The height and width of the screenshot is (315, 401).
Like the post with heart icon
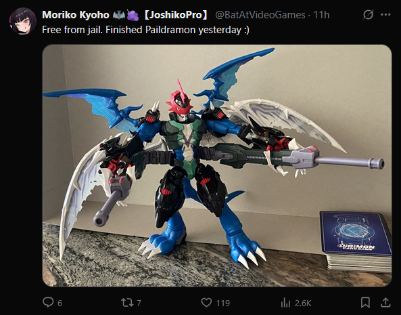click(206, 303)
